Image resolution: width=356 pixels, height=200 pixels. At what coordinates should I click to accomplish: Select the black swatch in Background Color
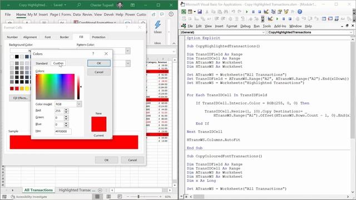coord(17,57)
